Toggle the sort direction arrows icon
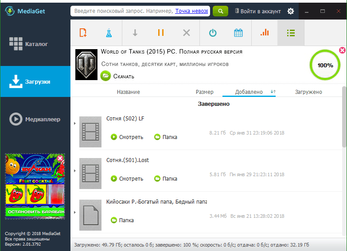The height and width of the screenshot is (251, 347). [273, 92]
